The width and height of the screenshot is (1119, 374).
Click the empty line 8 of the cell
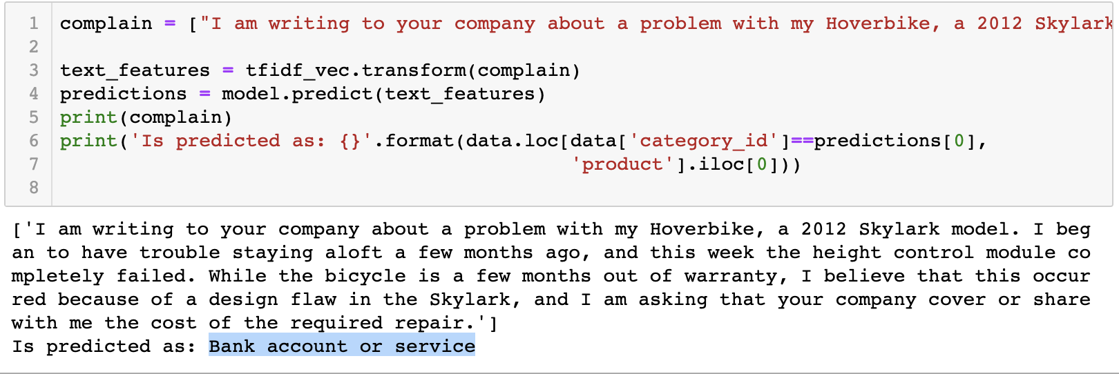coord(580,188)
